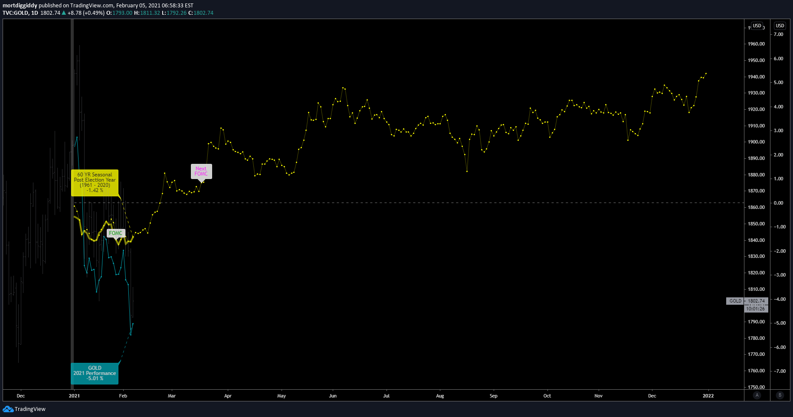Click the 'TVC:GOLD, 1D' symbol title
Image resolution: width=793 pixels, height=417 pixels.
tap(20, 13)
